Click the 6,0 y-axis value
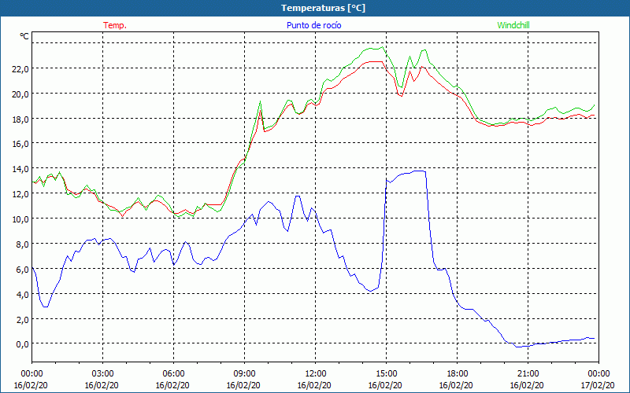 tap(23, 270)
